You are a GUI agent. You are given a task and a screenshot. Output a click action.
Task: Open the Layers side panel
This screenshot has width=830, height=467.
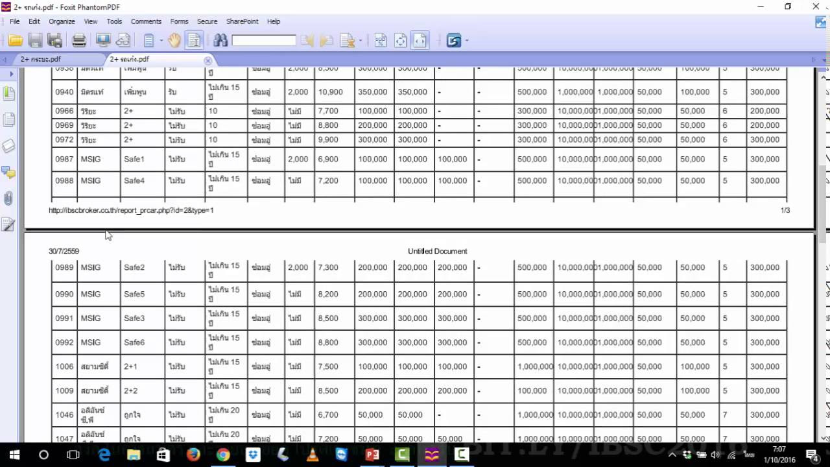click(9, 146)
